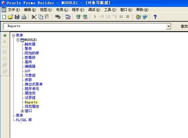The image size is (188, 138).
Task: Open the 程序(P) menu
Action: (x=78, y=10)
